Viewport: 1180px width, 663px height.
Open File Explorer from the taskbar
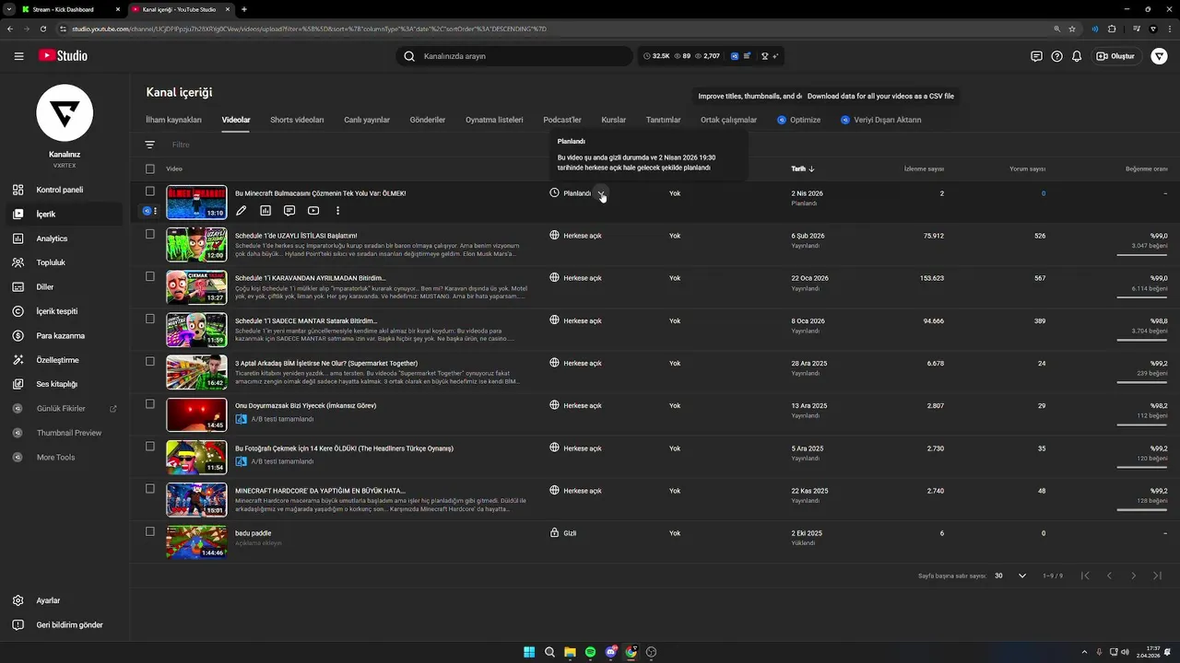pos(570,652)
